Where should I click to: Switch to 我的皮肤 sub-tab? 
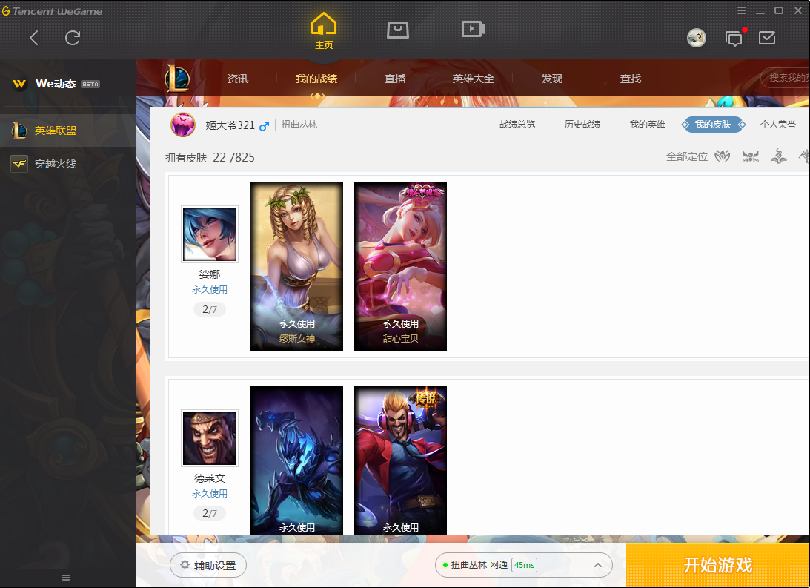(x=713, y=125)
